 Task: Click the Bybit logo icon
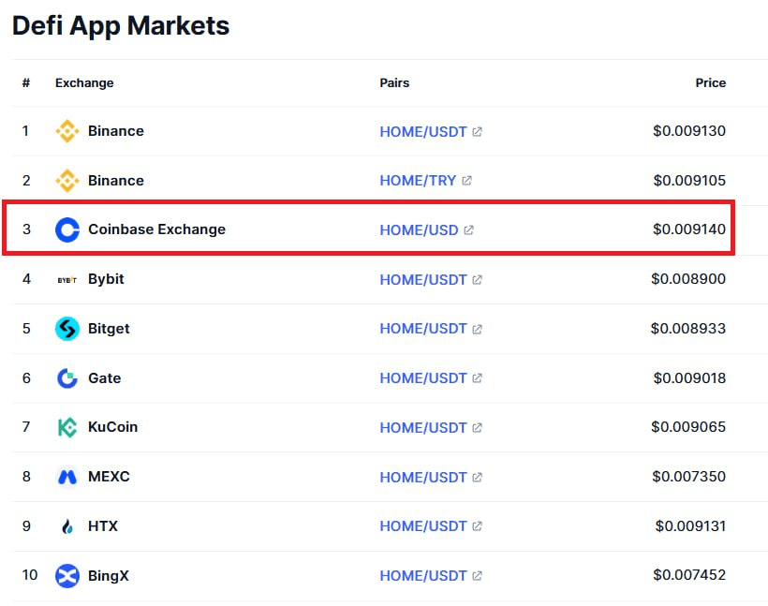tap(67, 280)
